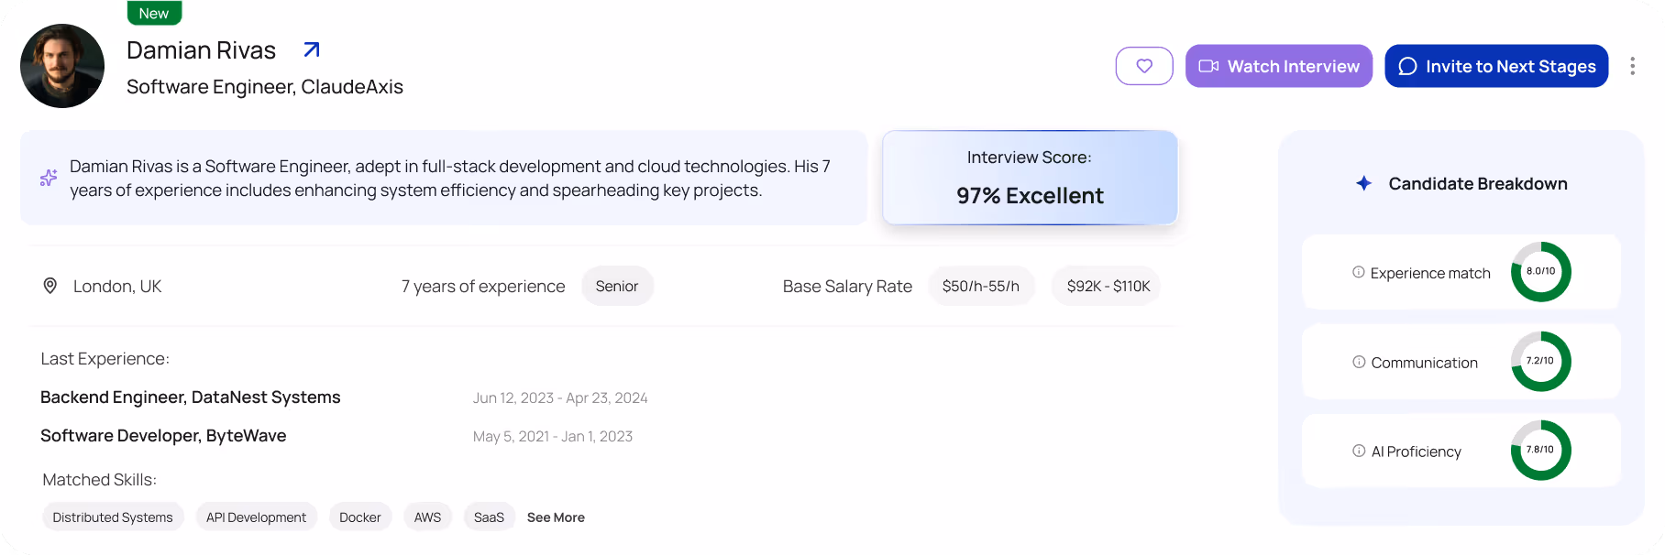Expand skills with See More
Viewport: 1665px width, 555px height.
(556, 517)
